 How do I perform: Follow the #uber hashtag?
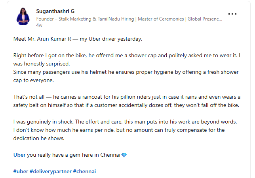[21, 171]
